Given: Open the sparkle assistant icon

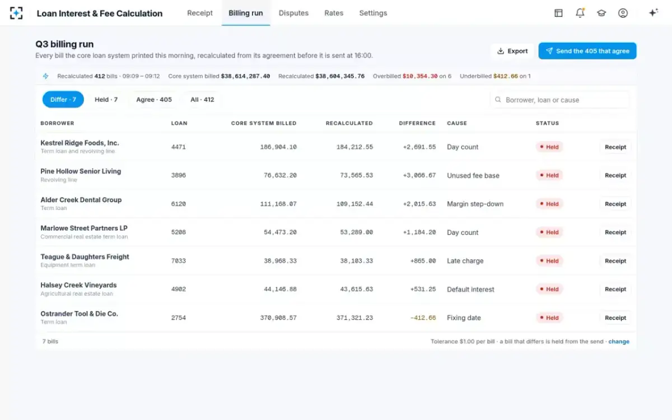Looking at the screenshot, I should tap(653, 13).
